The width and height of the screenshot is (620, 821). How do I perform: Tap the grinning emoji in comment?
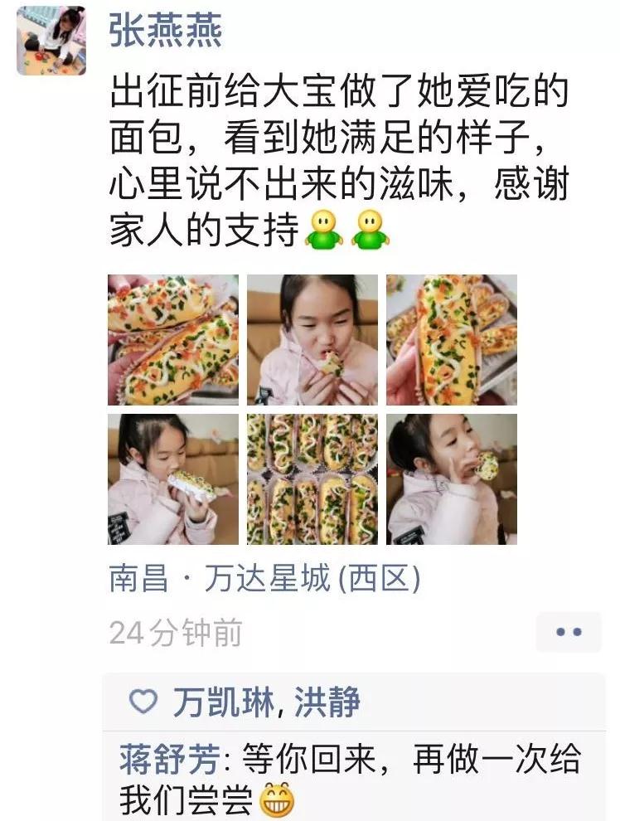point(278,799)
